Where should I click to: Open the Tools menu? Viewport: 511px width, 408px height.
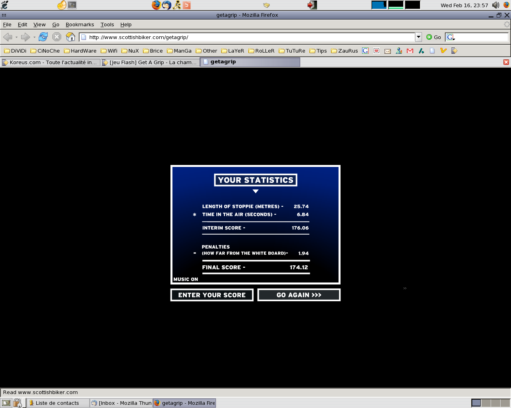107,24
